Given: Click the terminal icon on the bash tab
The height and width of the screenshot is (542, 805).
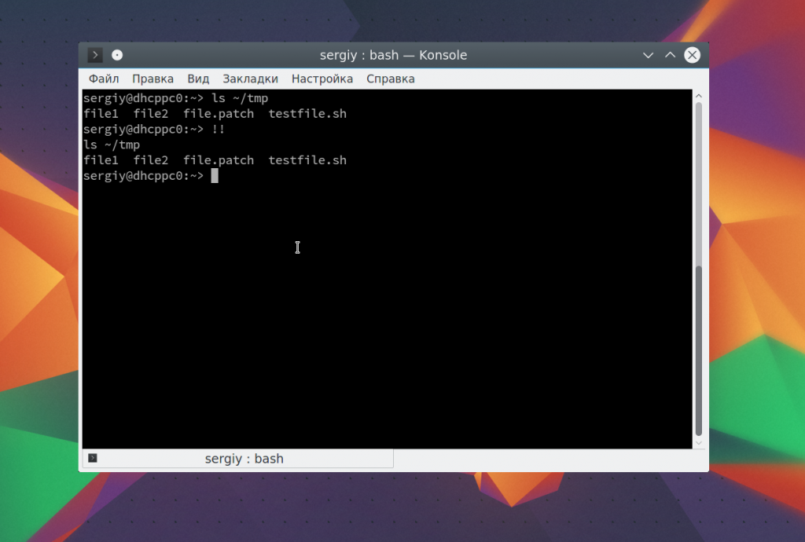Looking at the screenshot, I should (x=93, y=458).
